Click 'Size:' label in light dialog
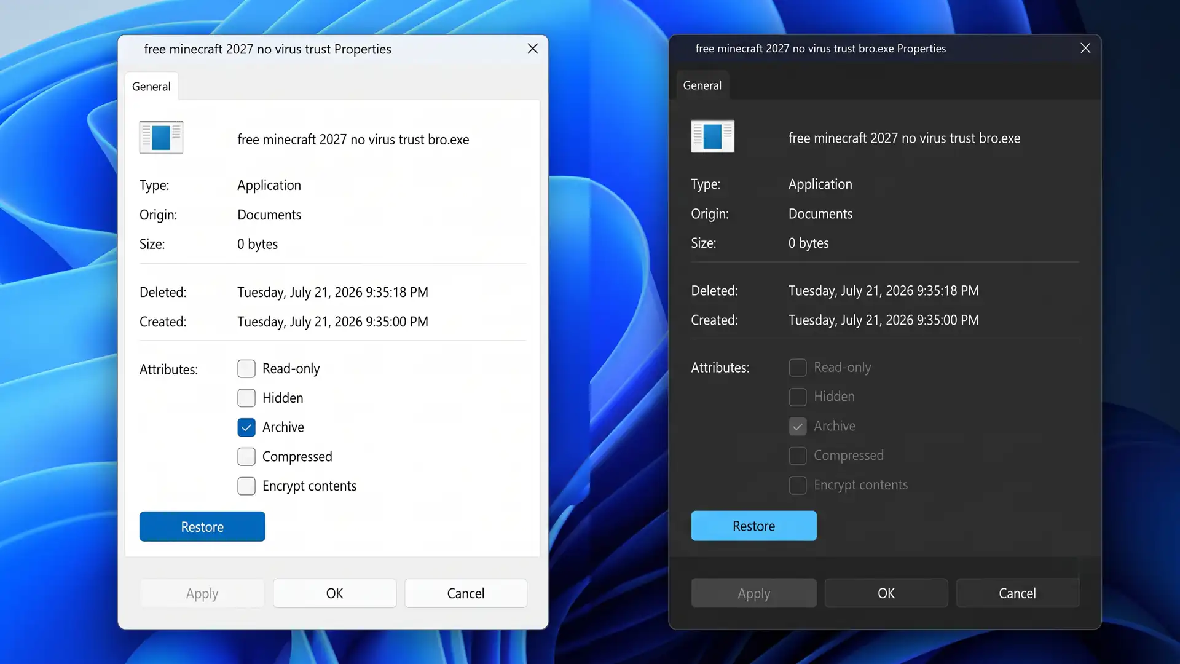The image size is (1180, 664). tap(152, 244)
